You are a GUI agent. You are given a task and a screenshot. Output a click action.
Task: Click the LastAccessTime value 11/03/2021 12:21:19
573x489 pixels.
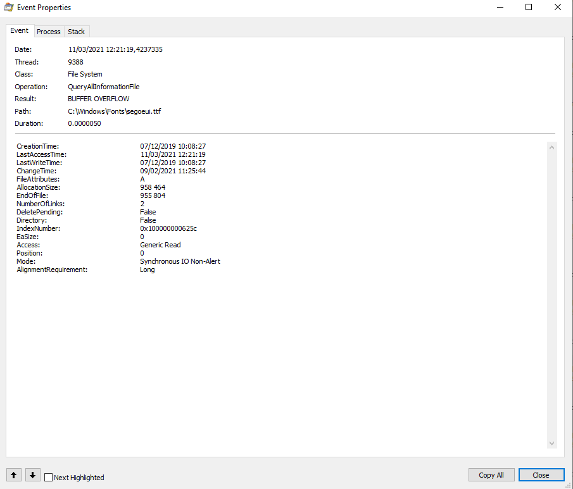pyautogui.click(x=173, y=154)
